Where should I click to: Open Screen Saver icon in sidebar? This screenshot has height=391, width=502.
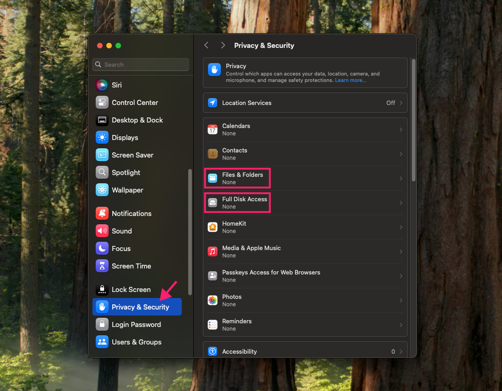102,155
